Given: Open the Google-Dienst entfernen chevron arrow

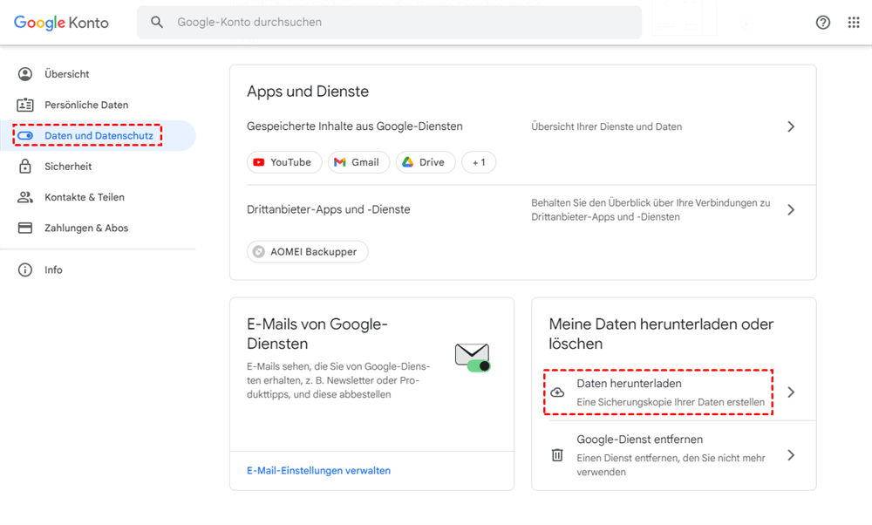Looking at the screenshot, I should click(x=791, y=455).
